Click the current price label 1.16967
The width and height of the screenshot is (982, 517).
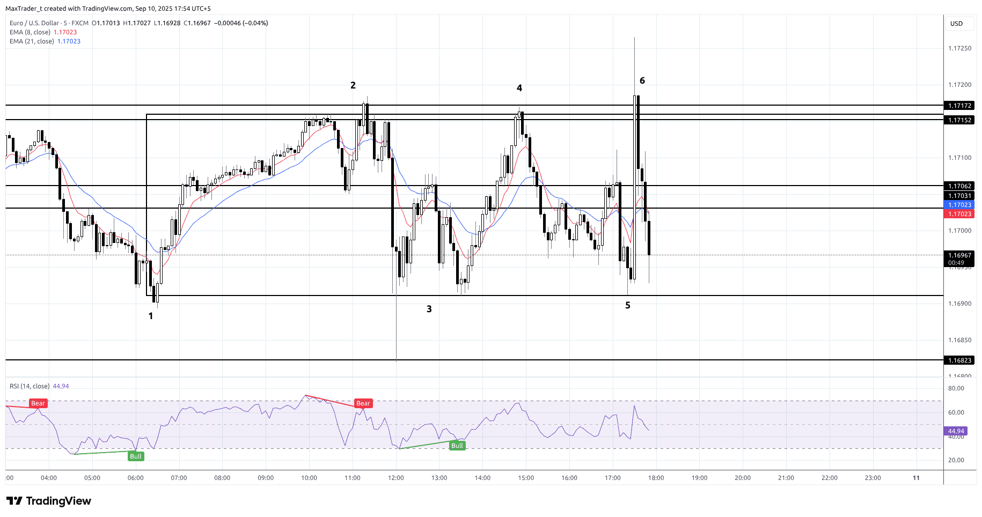pyautogui.click(x=959, y=256)
